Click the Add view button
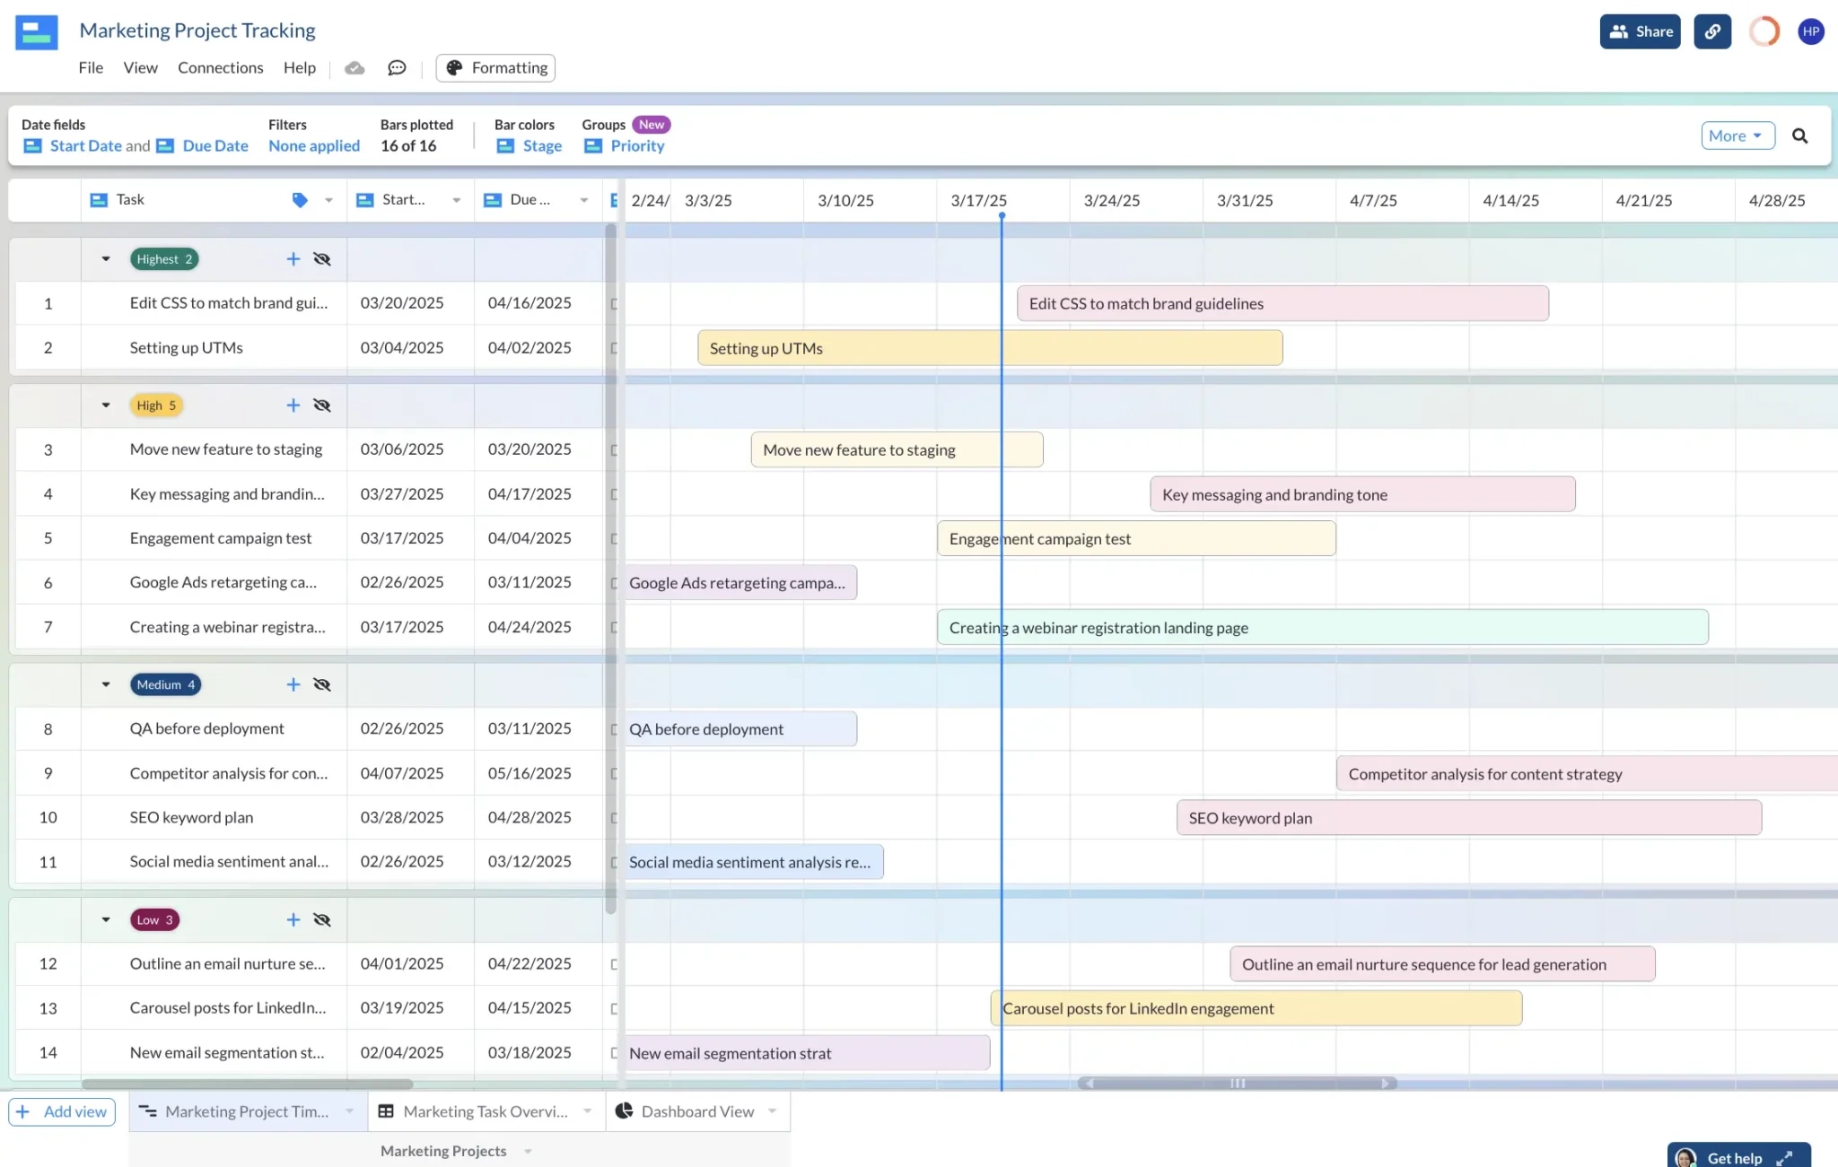This screenshot has width=1838, height=1167. tap(62, 1111)
